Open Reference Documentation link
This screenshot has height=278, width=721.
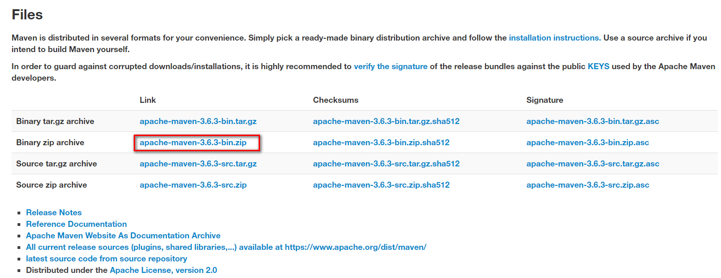point(77,224)
